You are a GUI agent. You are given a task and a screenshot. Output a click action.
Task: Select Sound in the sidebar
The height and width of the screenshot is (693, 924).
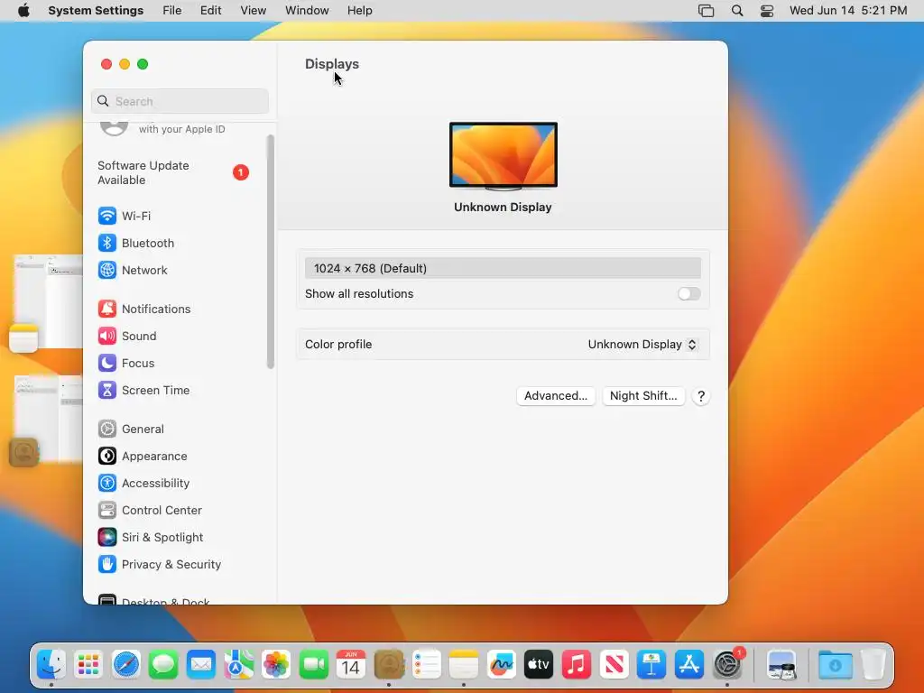[x=127, y=336]
